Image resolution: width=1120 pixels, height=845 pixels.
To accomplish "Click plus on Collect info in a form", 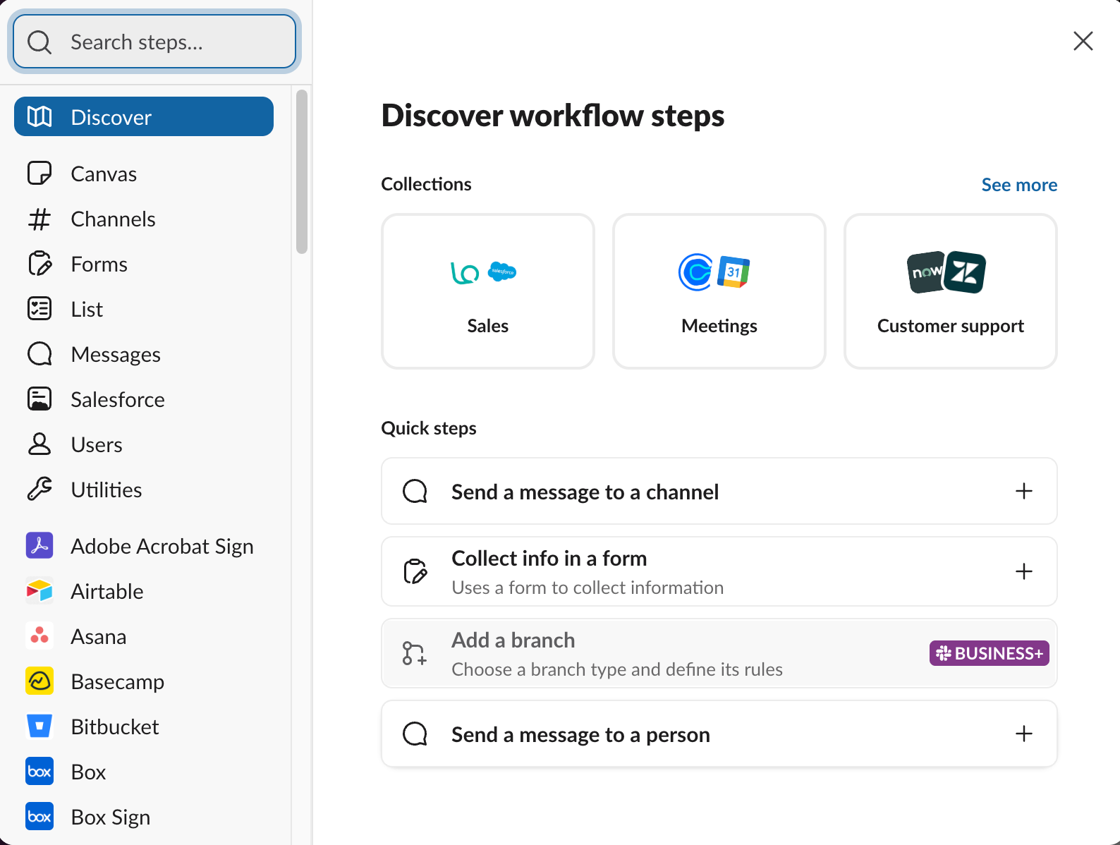I will [1024, 571].
